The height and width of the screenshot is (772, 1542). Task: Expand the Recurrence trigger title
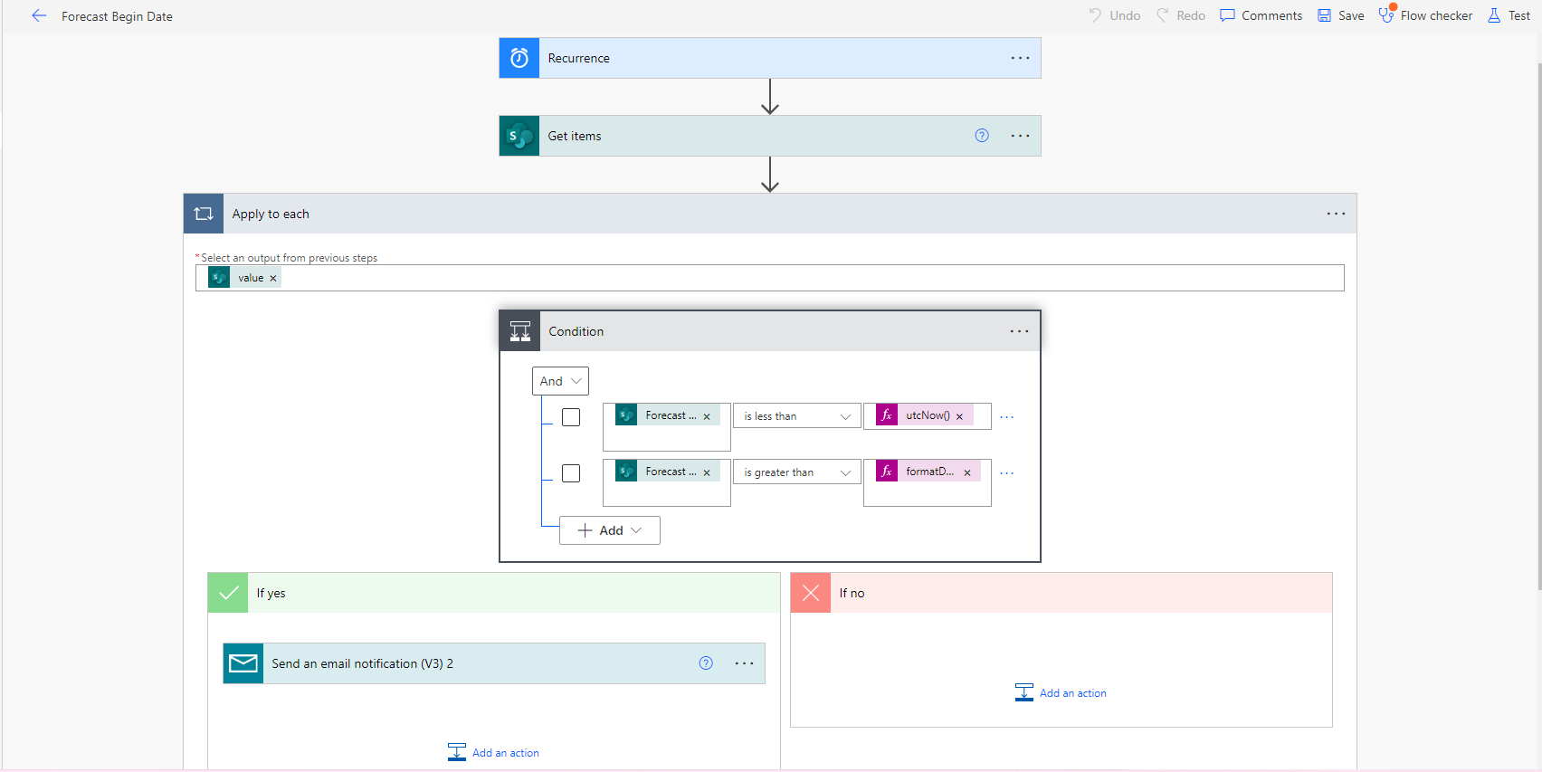coord(579,58)
